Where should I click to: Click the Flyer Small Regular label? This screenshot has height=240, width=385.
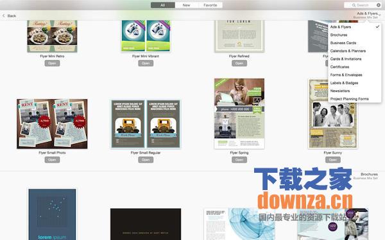146,153
